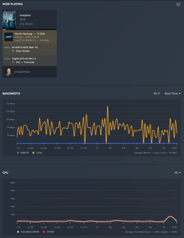The image size is (184, 238).
Task: Expand the CPU All dropdown
Action: [177, 173]
